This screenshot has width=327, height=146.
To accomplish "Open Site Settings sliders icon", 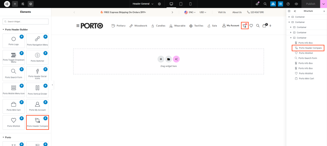I will pos(23,4).
